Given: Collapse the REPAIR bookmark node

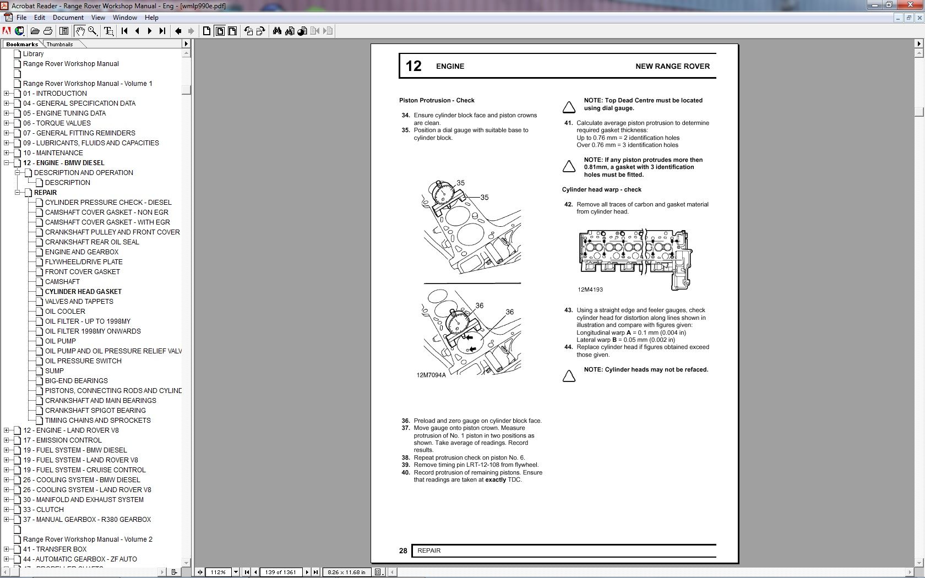Looking at the screenshot, I should [18, 193].
